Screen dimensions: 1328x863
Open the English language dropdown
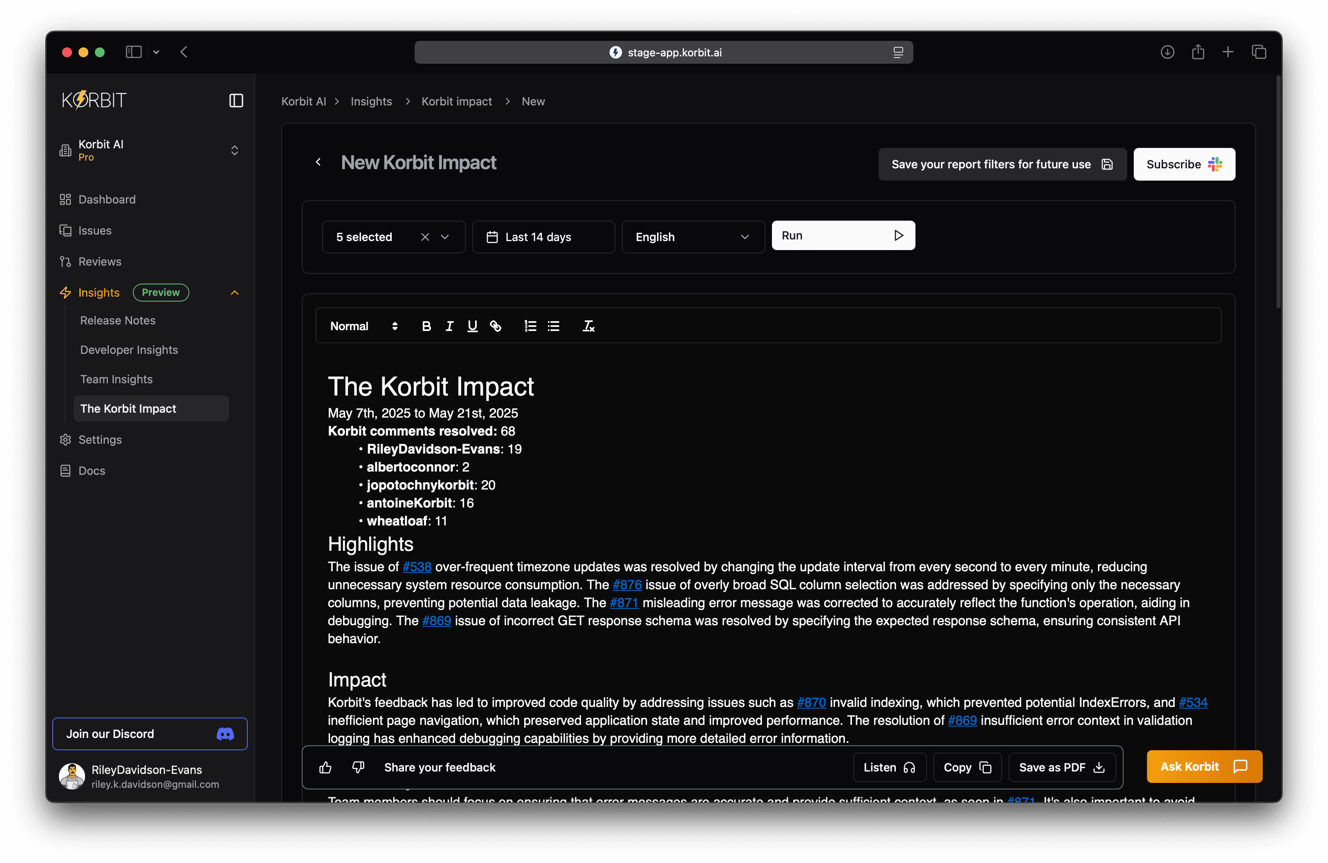click(693, 237)
